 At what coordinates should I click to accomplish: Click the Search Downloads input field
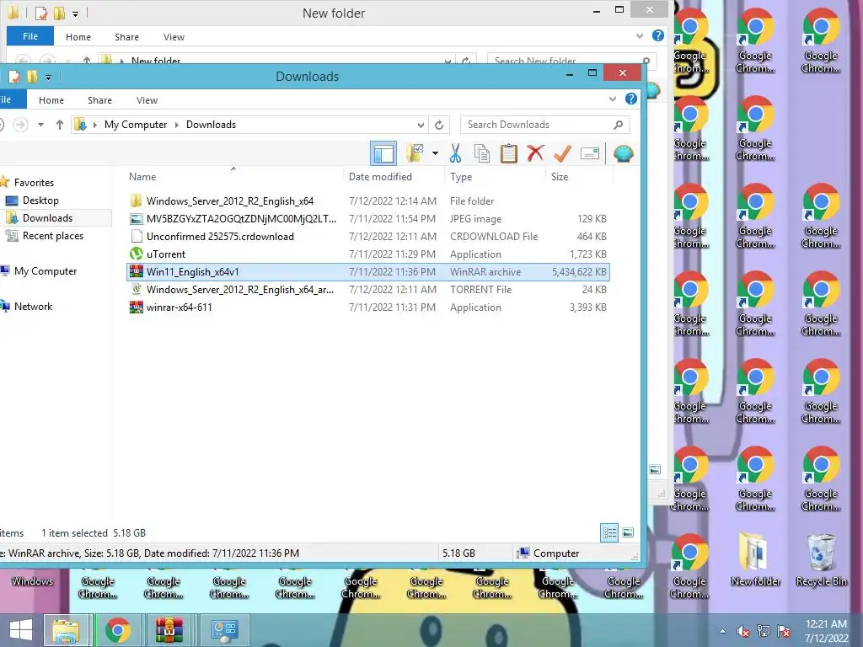pyautogui.click(x=545, y=125)
